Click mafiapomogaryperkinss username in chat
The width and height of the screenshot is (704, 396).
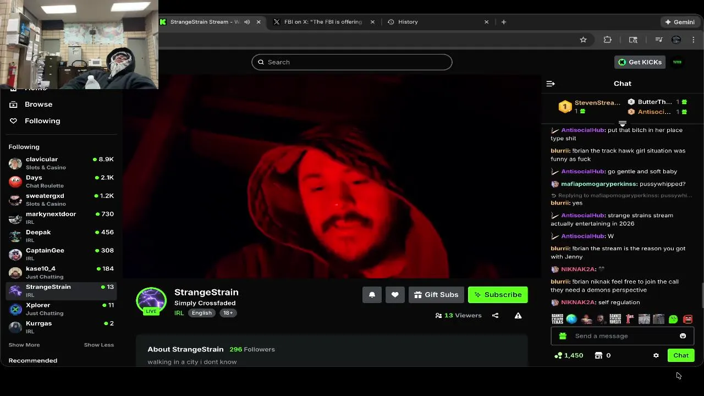click(x=599, y=184)
